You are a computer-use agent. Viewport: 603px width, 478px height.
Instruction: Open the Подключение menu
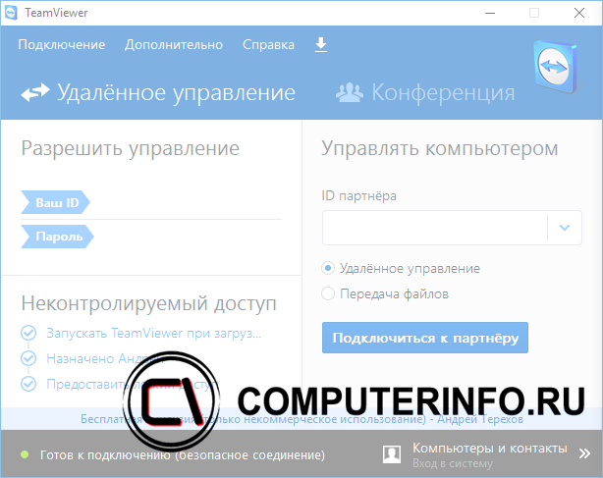[x=62, y=44]
